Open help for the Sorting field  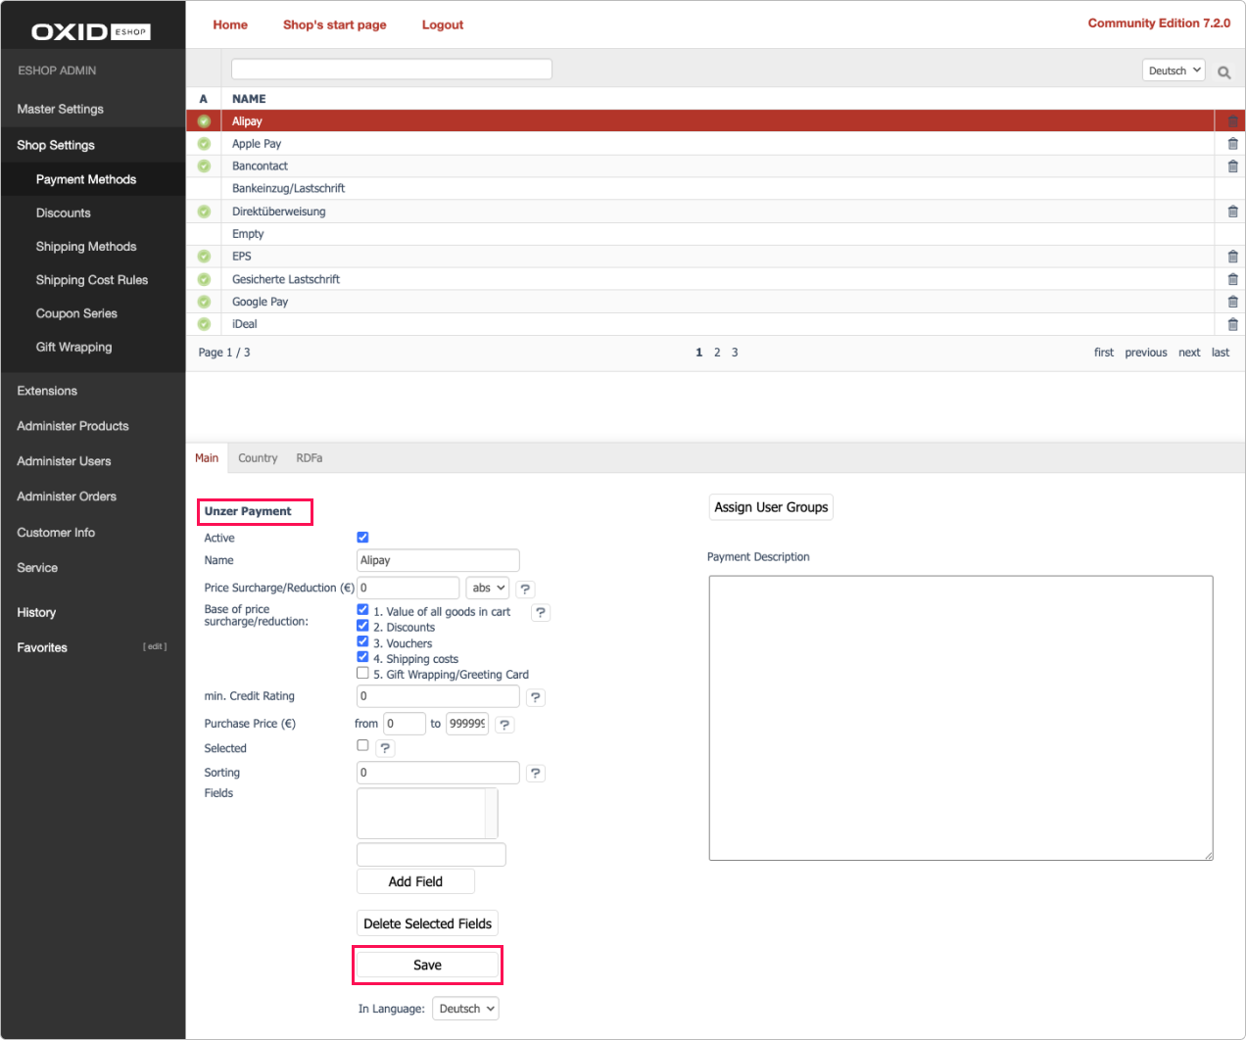(x=535, y=772)
